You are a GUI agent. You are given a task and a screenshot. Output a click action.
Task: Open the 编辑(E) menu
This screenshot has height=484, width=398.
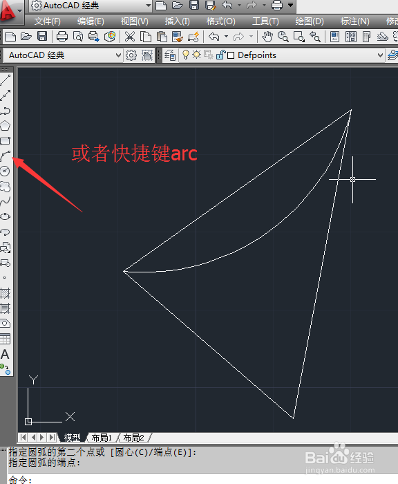91,21
